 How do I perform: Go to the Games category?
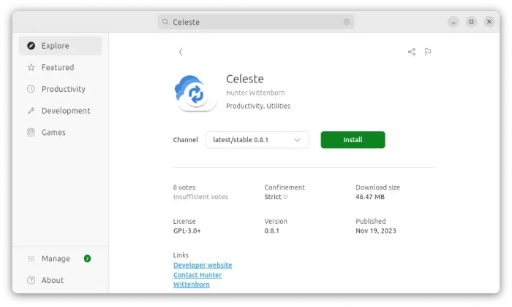click(53, 133)
